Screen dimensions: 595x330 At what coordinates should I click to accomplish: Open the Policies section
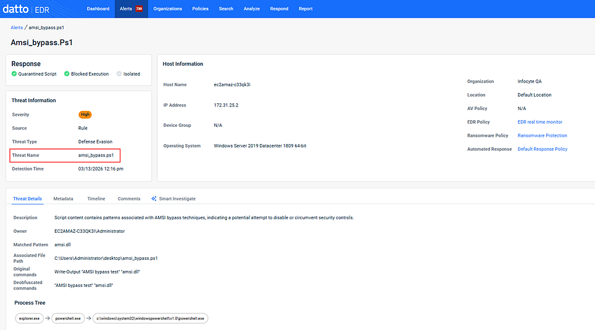click(x=200, y=9)
